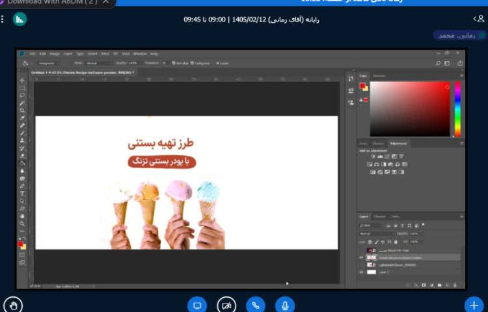Click the Photoshop search icon
This screenshot has height=312, width=488.
(438, 63)
